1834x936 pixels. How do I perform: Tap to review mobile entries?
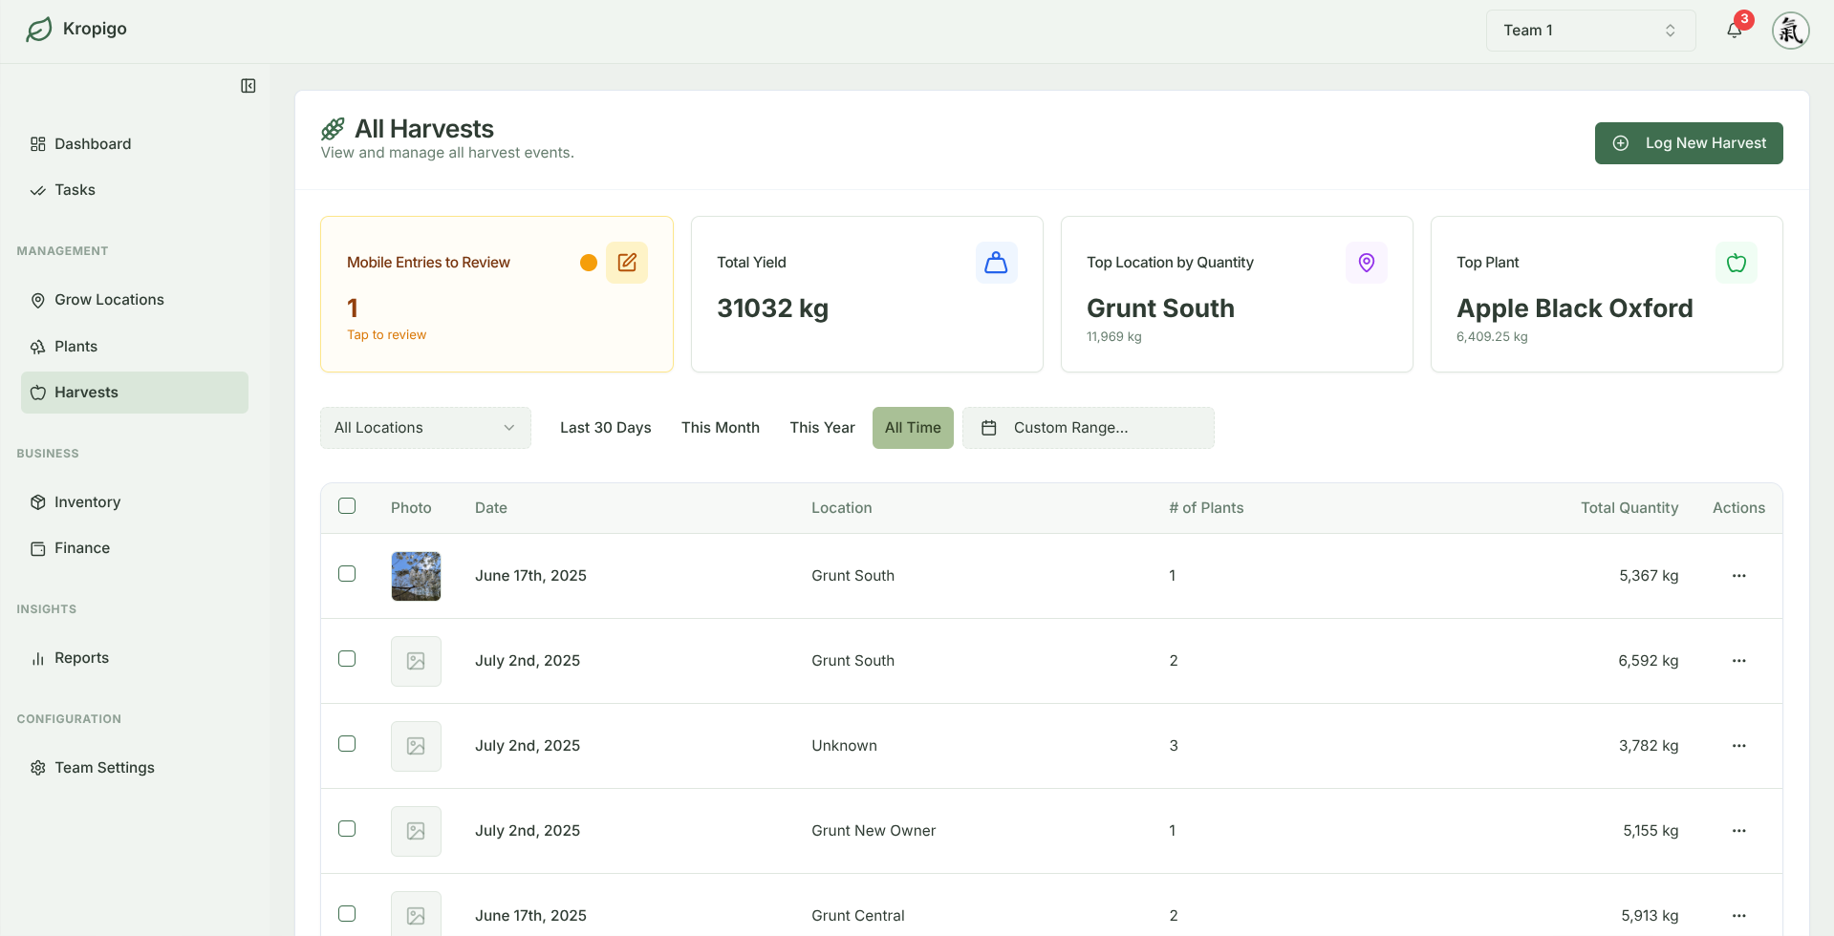coord(386,335)
